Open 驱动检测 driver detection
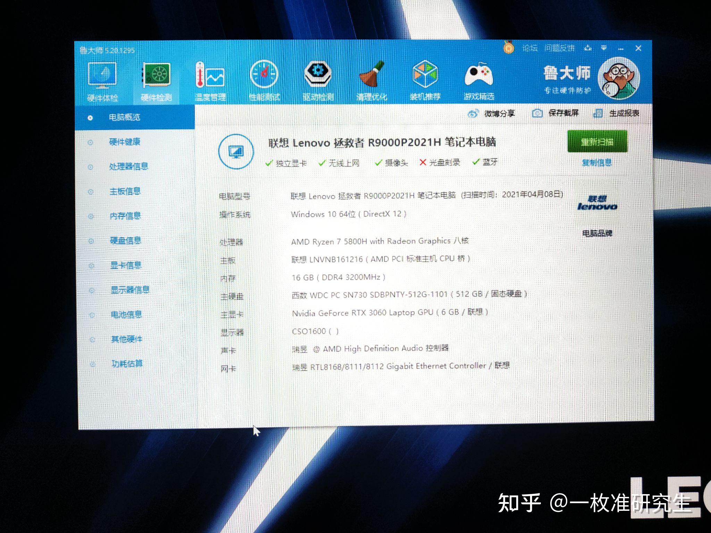 click(318, 81)
